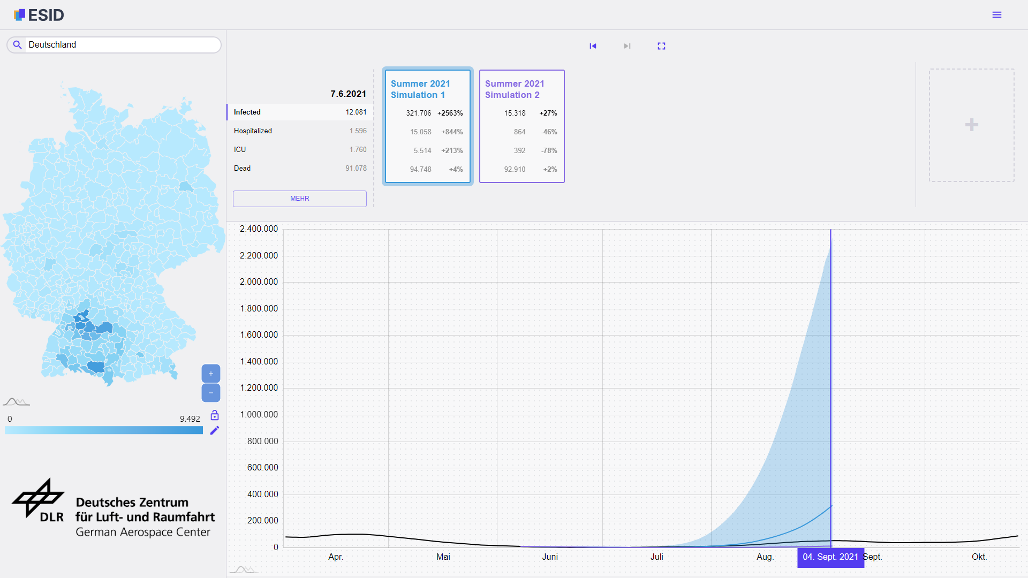1028x578 pixels.
Task: Edit legend with the pencil icon
Action: [x=215, y=430]
